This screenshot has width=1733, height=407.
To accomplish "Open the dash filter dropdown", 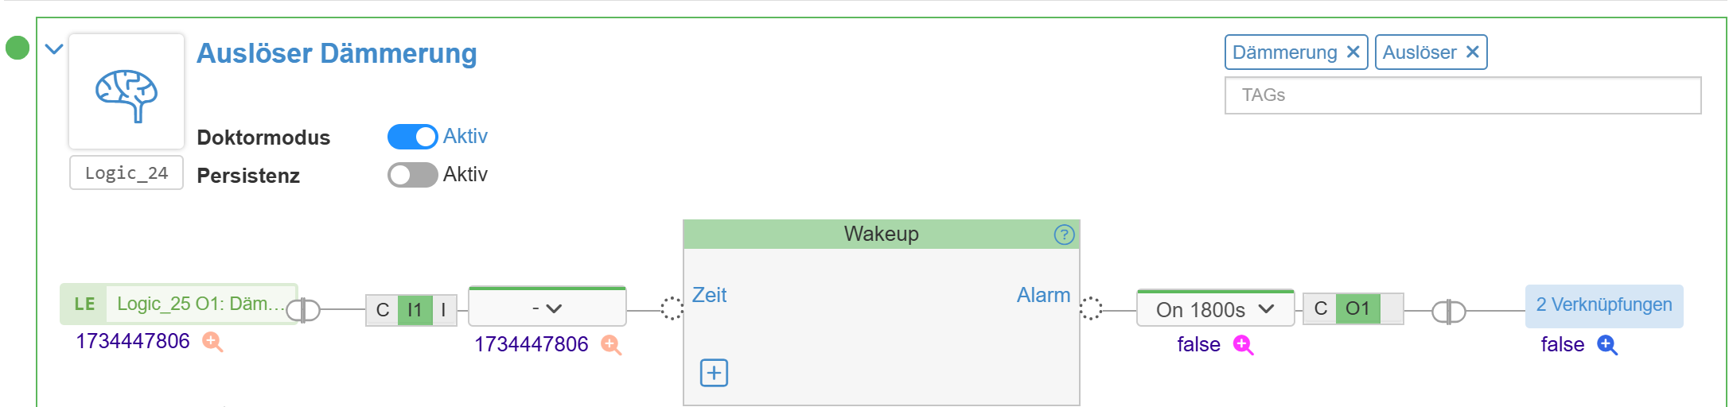I will [x=547, y=308].
